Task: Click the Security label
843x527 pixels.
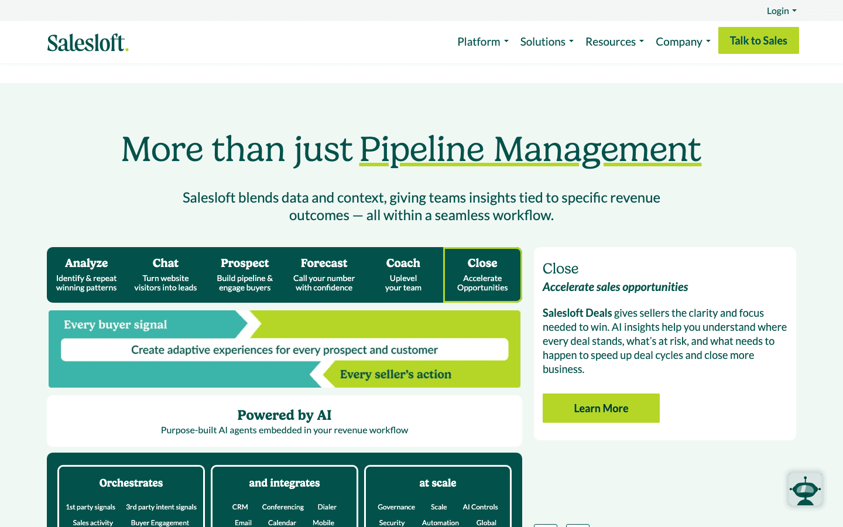Action: (392, 523)
